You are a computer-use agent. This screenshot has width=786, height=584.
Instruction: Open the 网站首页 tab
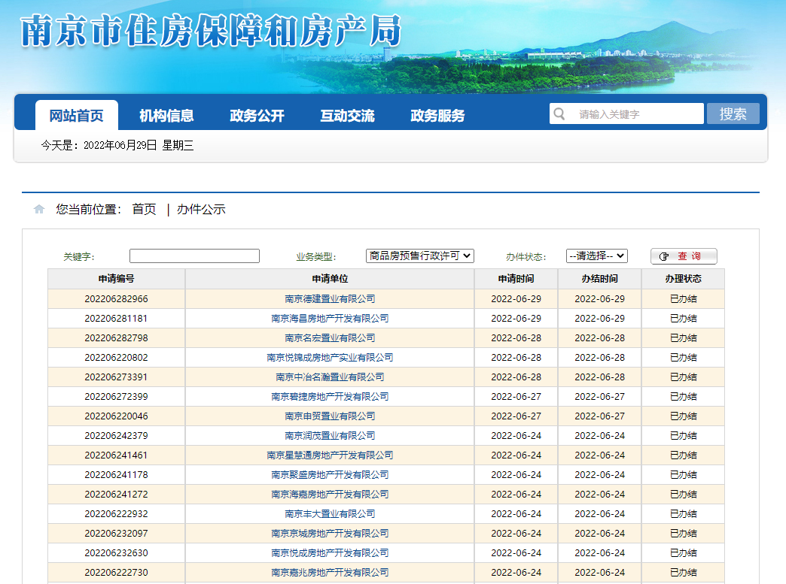(77, 116)
